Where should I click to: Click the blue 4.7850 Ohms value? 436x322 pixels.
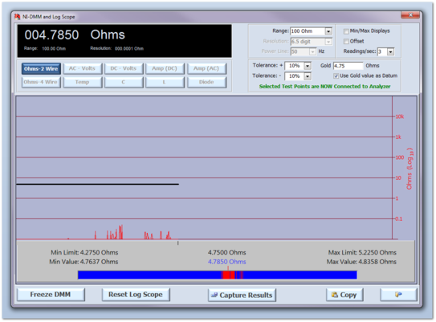[x=227, y=262]
